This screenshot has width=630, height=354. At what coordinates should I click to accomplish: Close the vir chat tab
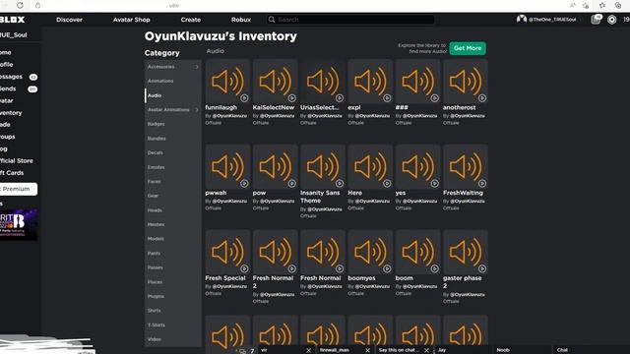308,350
